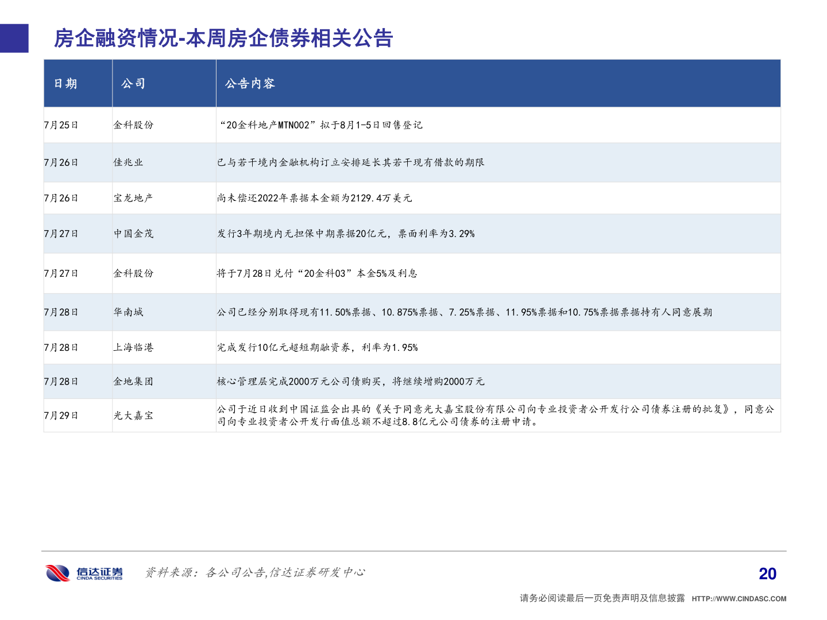Screen dimensions: 827x620
Task: Click the 请务必阅读最后一页免责声明及信息披露 notice
Action: tap(602, 597)
